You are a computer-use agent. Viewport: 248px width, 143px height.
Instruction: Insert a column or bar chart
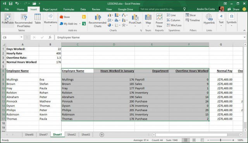(x=110, y=15)
